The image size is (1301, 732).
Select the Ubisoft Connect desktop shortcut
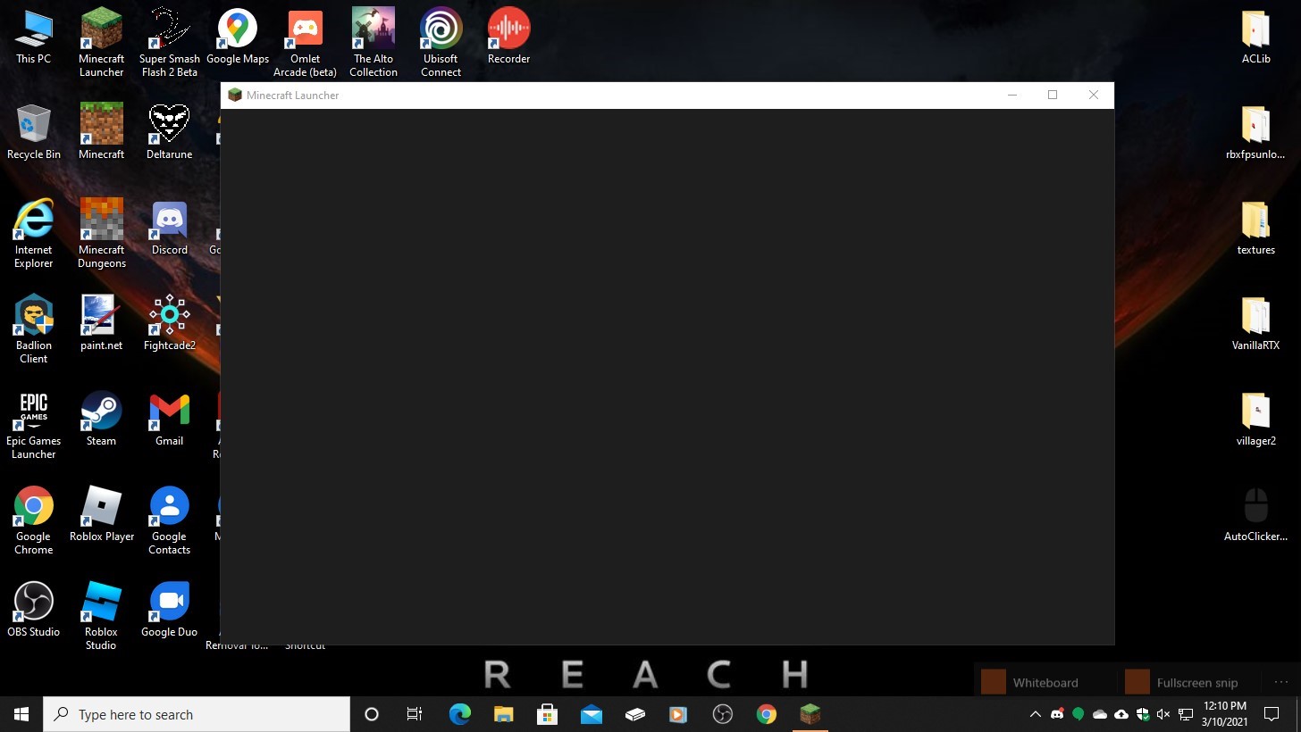coord(441,43)
